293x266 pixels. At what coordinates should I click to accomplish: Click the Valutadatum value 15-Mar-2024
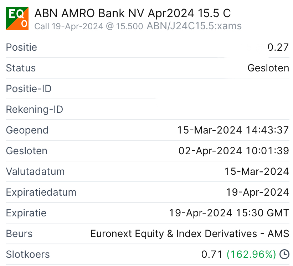(256, 171)
